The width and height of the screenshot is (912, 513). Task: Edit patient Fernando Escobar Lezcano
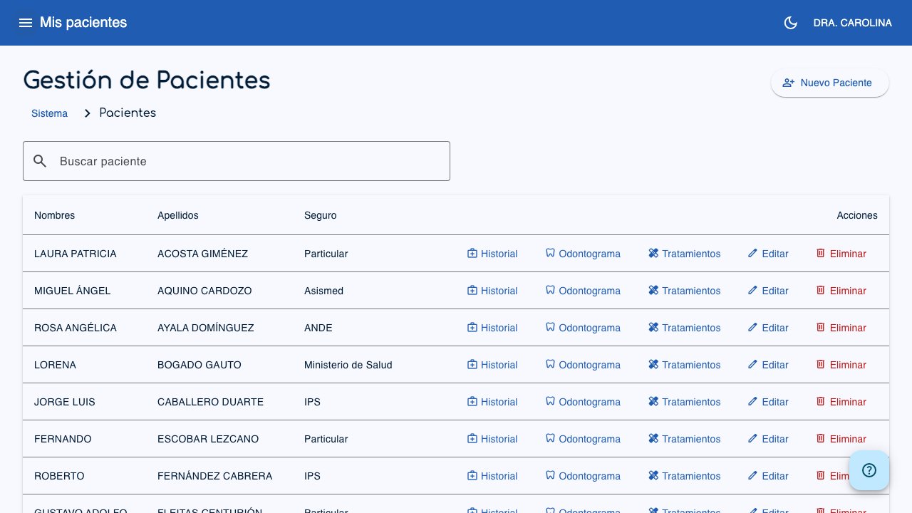768,439
